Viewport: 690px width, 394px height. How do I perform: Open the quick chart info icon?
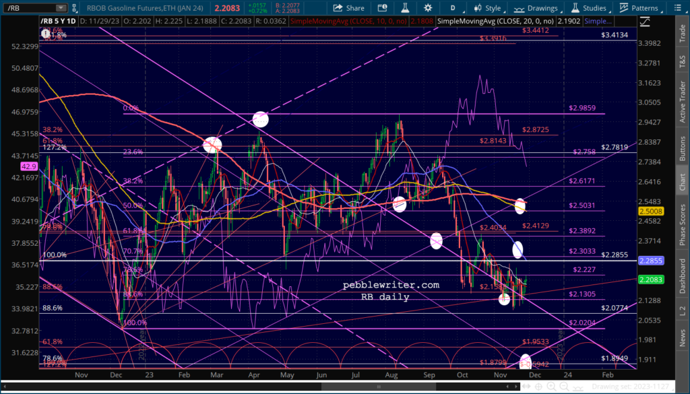[383, 8]
